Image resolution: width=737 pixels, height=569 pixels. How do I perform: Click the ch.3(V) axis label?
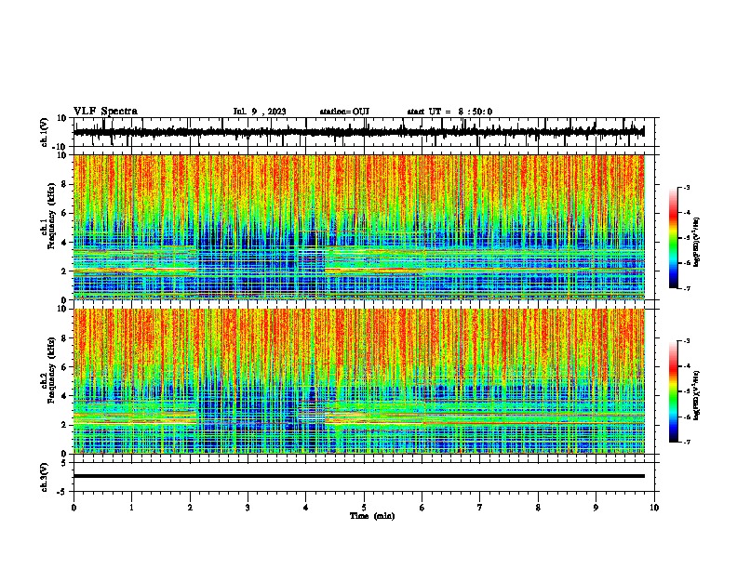point(44,477)
